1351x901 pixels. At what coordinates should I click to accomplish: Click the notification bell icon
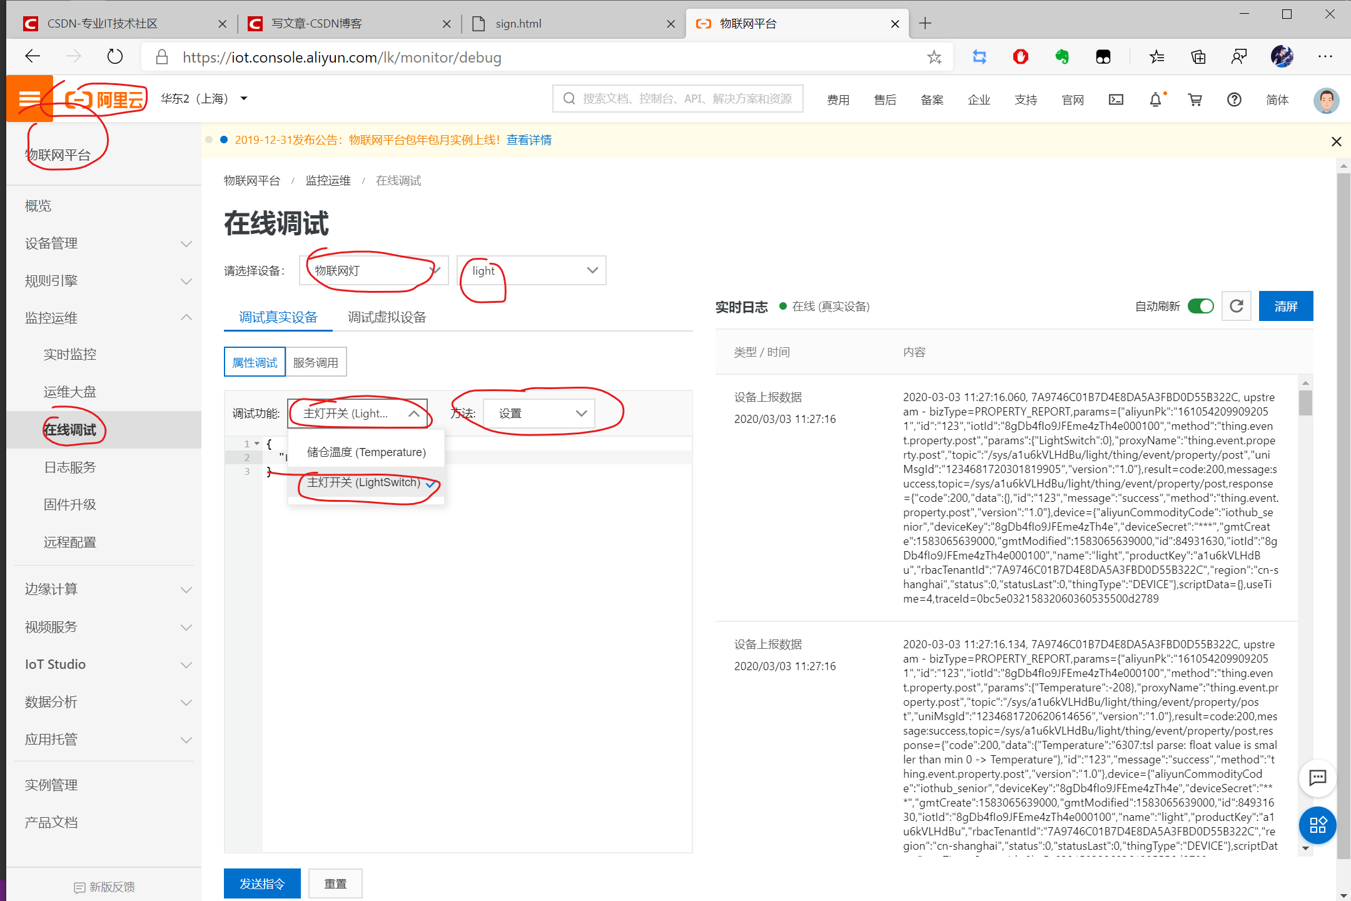pos(1155,99)
